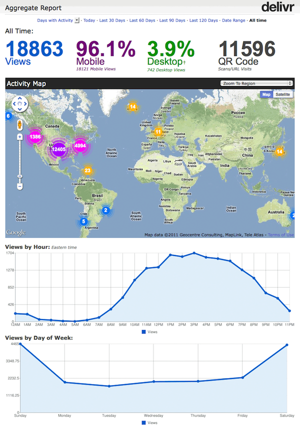
Task: Click the Tuesday data point
Action: tap(109, 386)
